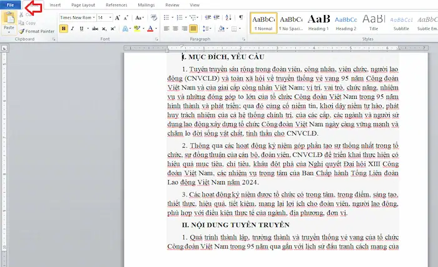Switch to the Page Layout tab

click(x=83, y=4)
